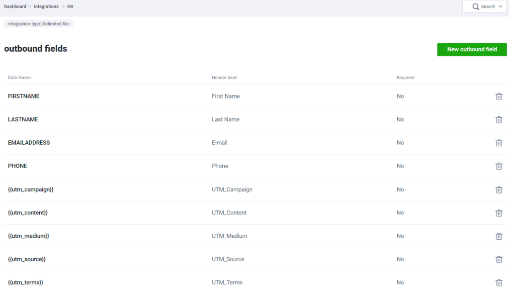Screen dimensions: 509x292
Task: Expand the Search dropdown chevron
Action: tap(500, 7)
